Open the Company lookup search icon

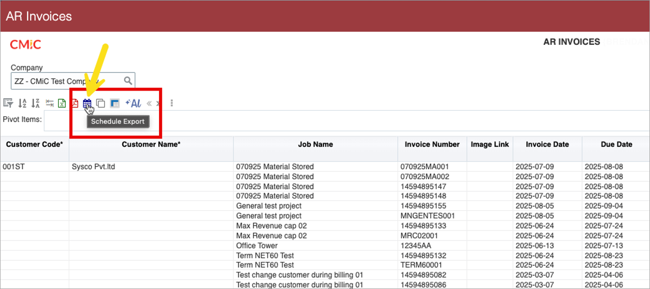(x=128, y=81)
